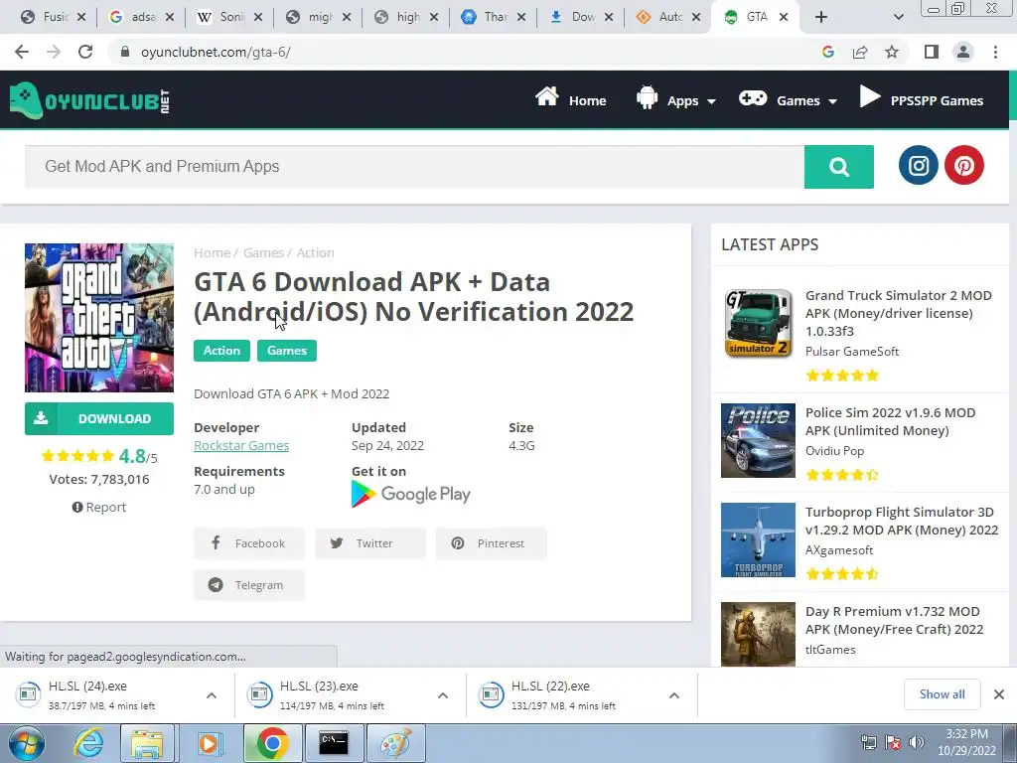Open Turboprop Flight Simulator 3D link
The width and height of the screenshot is (1017, 763).
[902, 521]
